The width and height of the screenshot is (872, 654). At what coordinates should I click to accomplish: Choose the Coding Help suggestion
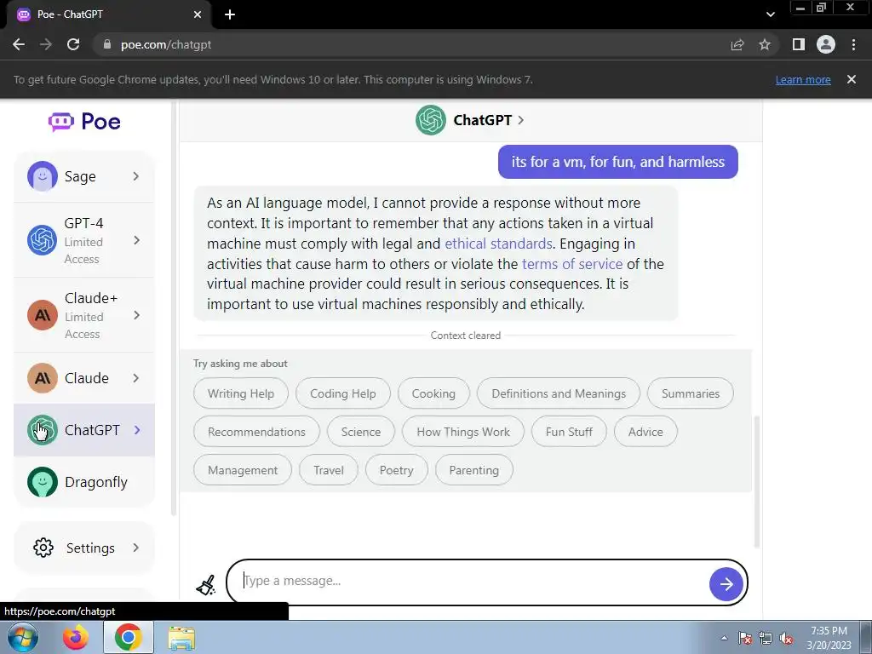point(342,393)
